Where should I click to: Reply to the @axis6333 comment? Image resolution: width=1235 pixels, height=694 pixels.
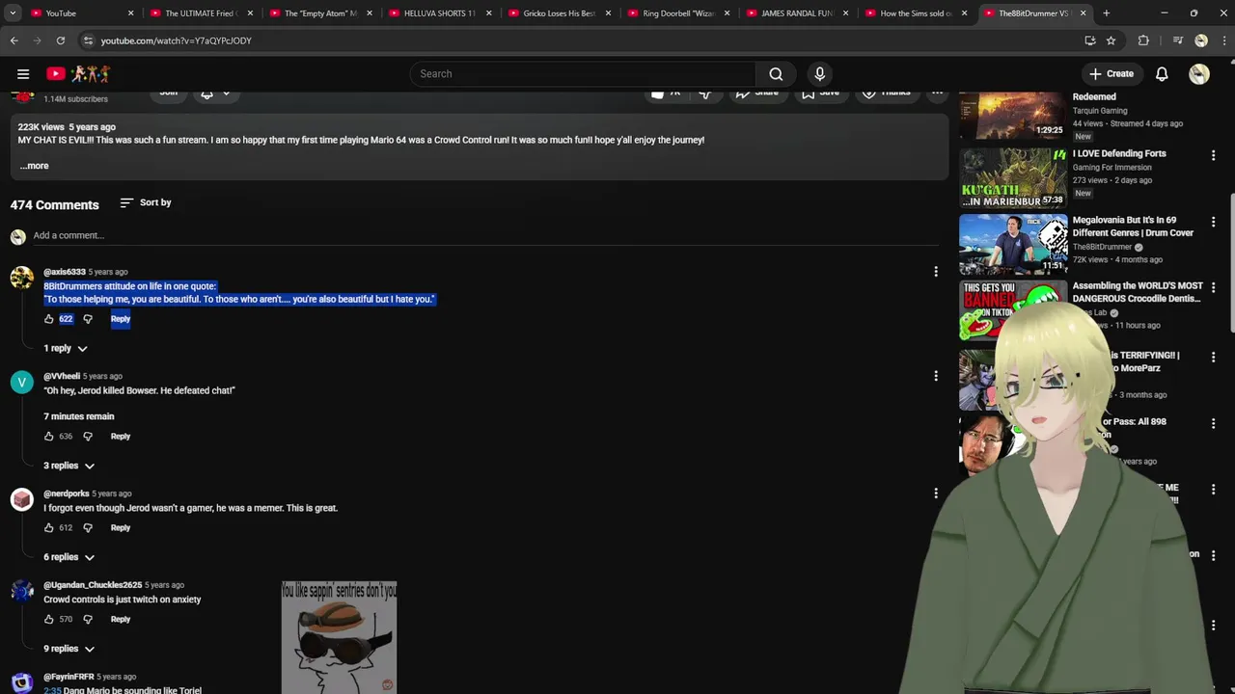(x=121, y=319)
